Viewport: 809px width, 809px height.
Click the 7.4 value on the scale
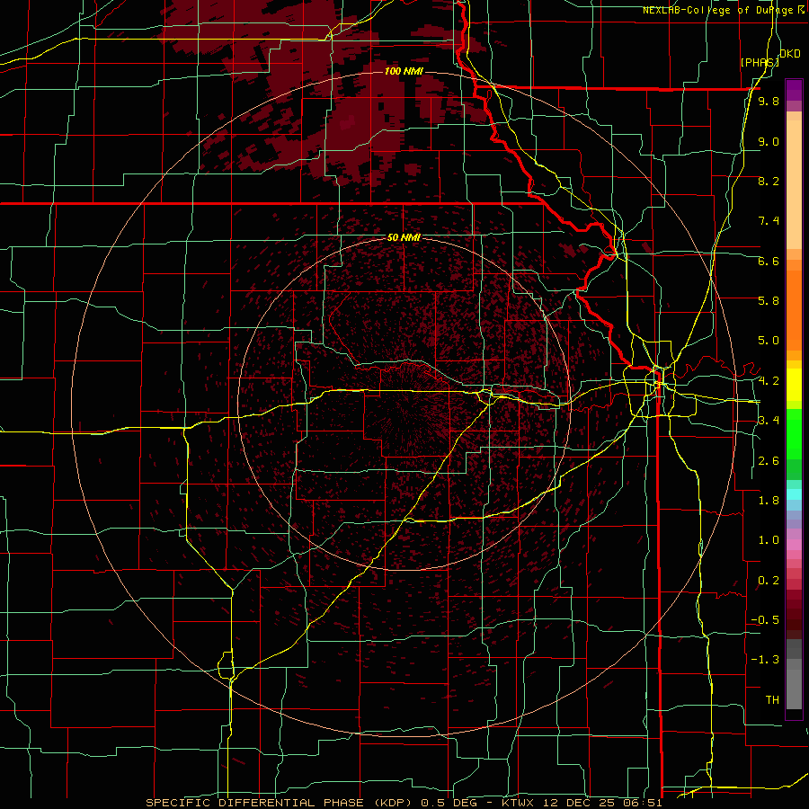point(769,221)
